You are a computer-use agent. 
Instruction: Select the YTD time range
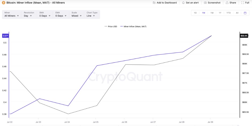(228, 13)
